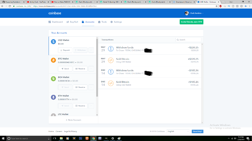Click the Dec 14 sold Bitcoin swap icon
The image size is (252, 141).
pyautogui.click(x=111, y=83)
